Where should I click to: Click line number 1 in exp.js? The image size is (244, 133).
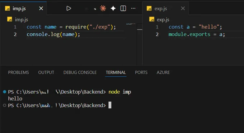pos(157,27)
